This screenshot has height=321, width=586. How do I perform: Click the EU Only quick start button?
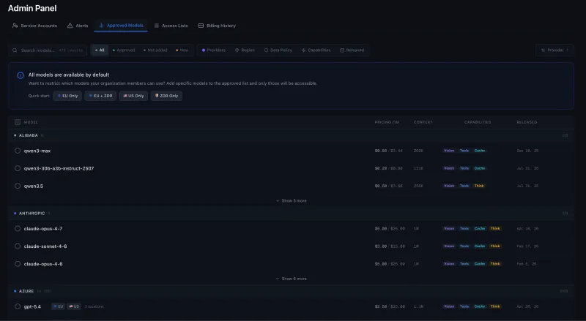(67, 96)
